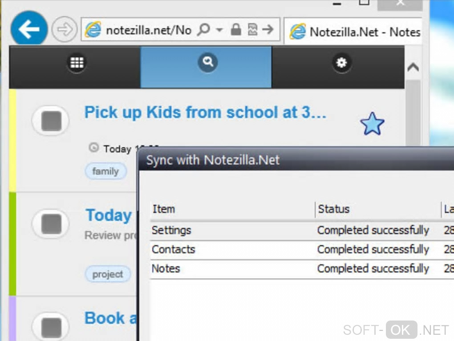Click the family tag label
The width and height of the screenshot is (454, 341).
(105, 171)
